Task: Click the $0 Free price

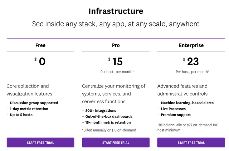Action: click(x=40, y=61)
